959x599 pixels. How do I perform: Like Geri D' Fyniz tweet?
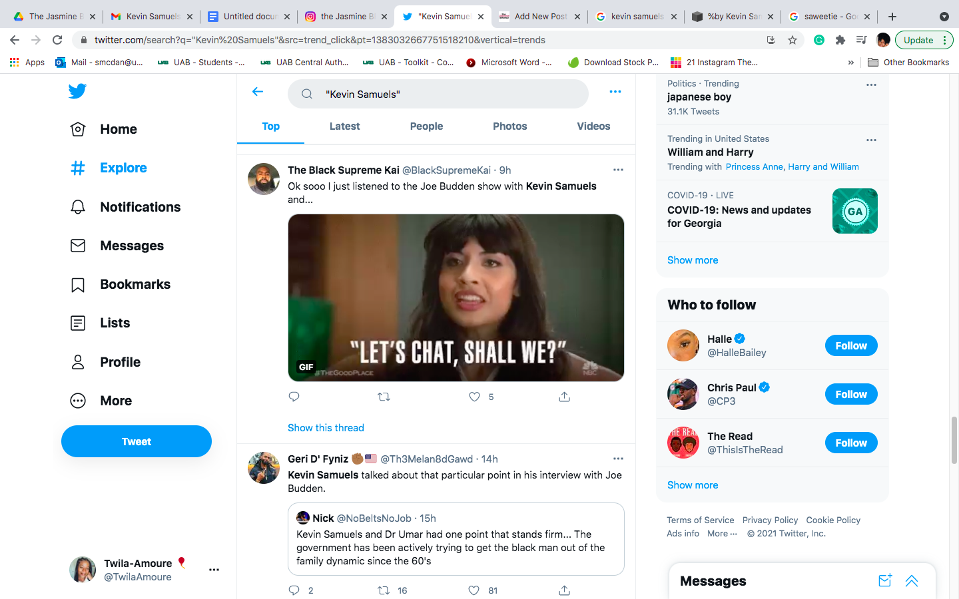click(474, 590)
